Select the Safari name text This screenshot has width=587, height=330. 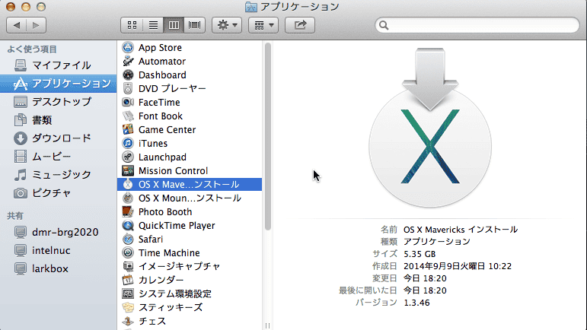(x=151, y=240)
